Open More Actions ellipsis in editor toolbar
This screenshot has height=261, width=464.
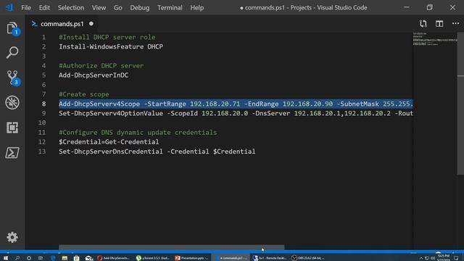point(455,24)
